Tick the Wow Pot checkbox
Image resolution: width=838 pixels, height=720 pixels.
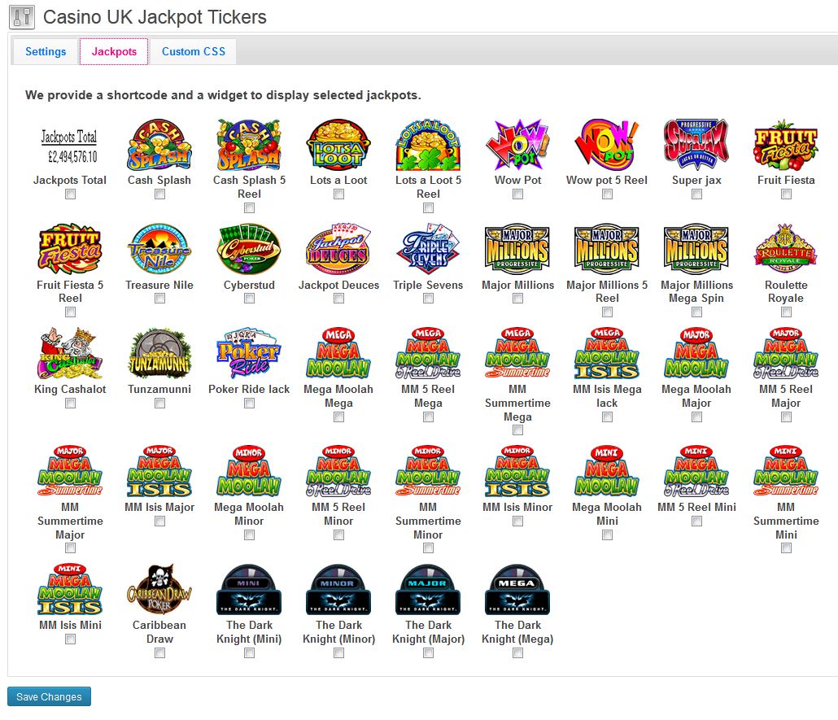[x=517, y=194]
